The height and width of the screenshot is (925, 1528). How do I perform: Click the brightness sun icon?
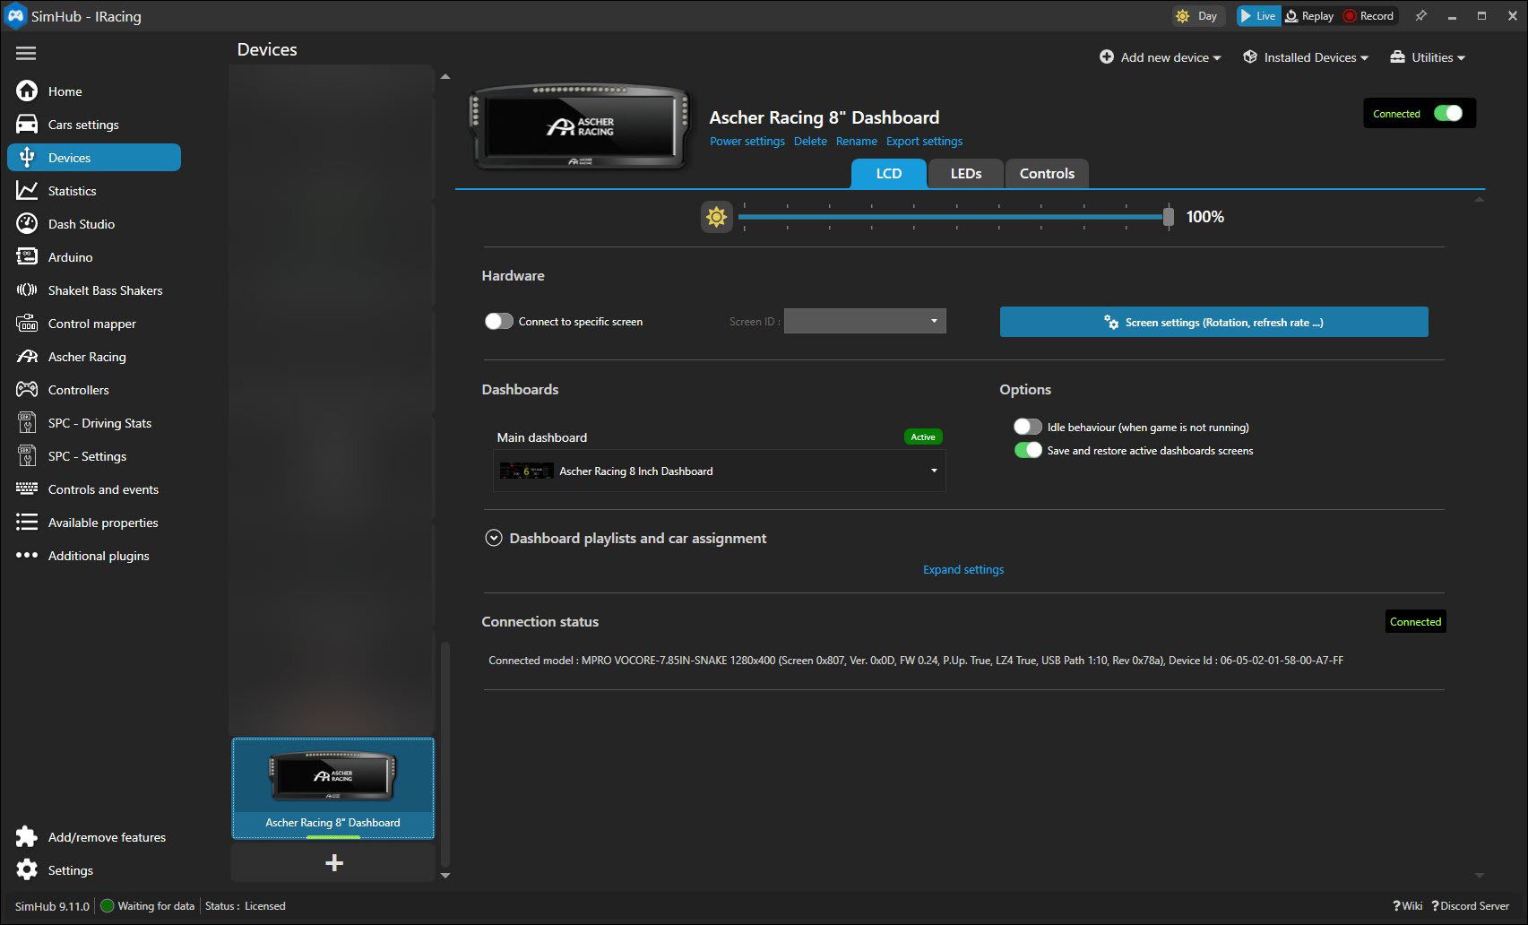[716, 217]
